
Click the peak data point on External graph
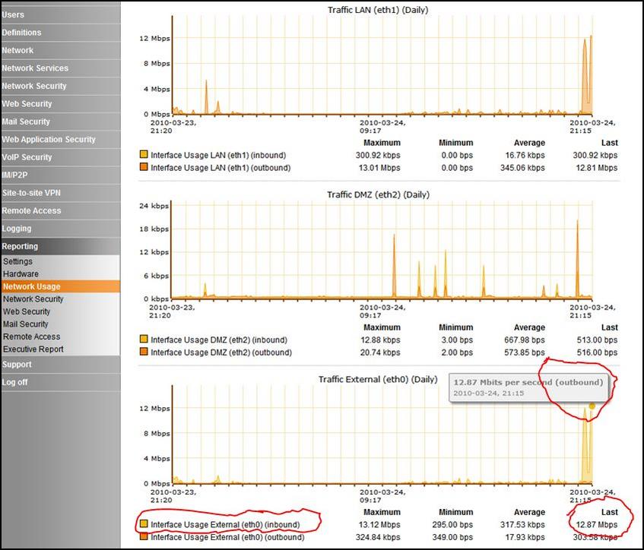click(592, 406)
